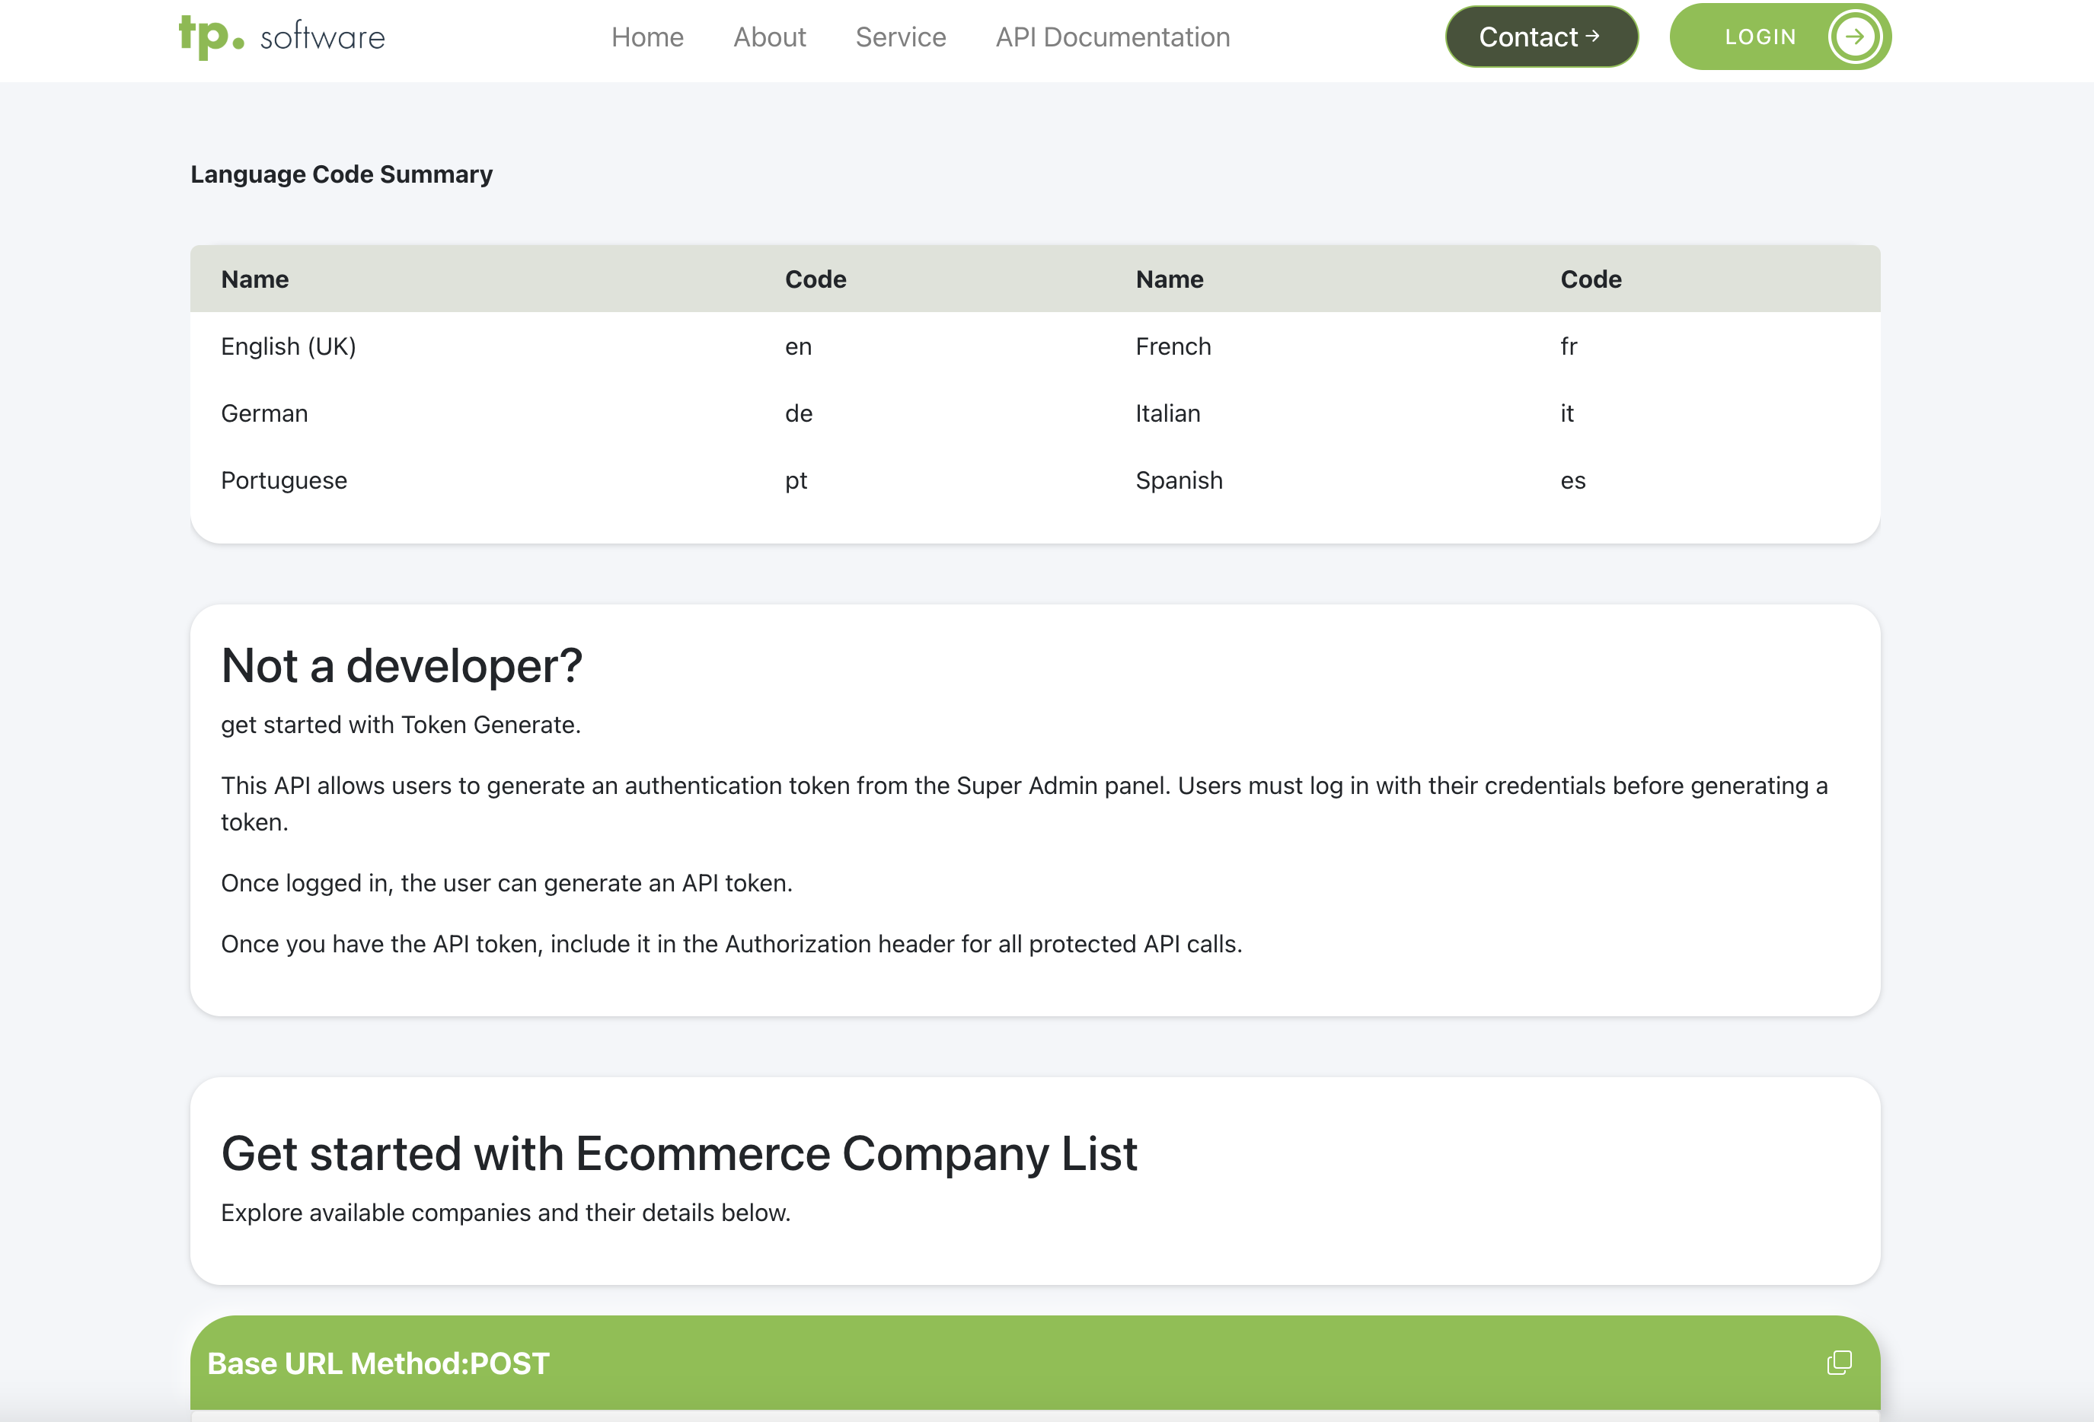The image size is (2094, 1422).
Task: Click the German language cell
Action: point(264,413)
